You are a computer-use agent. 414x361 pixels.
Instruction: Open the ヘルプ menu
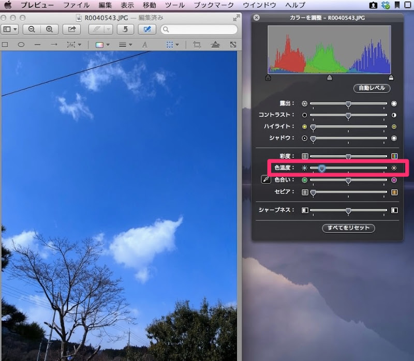coord(295,5)
